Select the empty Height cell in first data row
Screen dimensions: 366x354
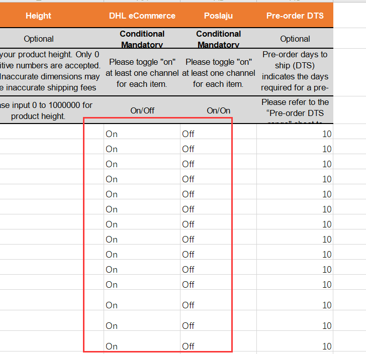click(x=52, y=132)
